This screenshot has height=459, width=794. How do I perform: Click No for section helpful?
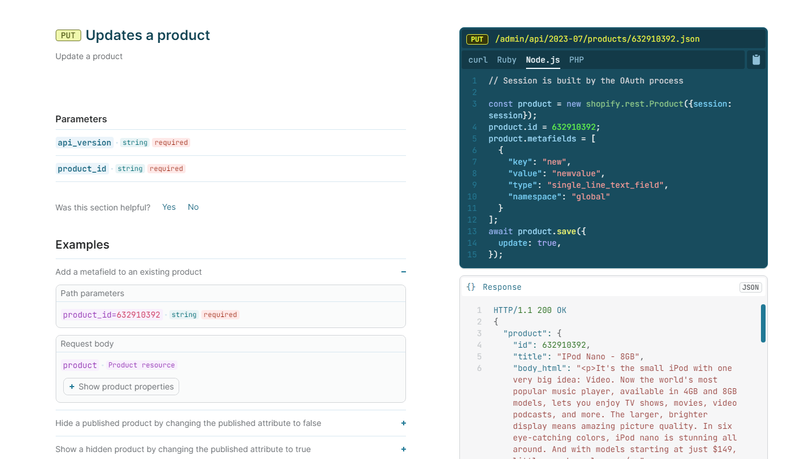(193, 207)
